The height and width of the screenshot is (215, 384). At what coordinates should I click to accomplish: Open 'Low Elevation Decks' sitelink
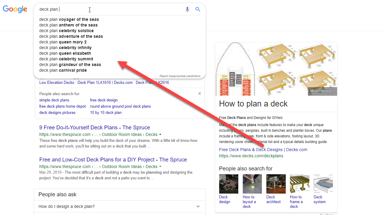coord(57,83)
